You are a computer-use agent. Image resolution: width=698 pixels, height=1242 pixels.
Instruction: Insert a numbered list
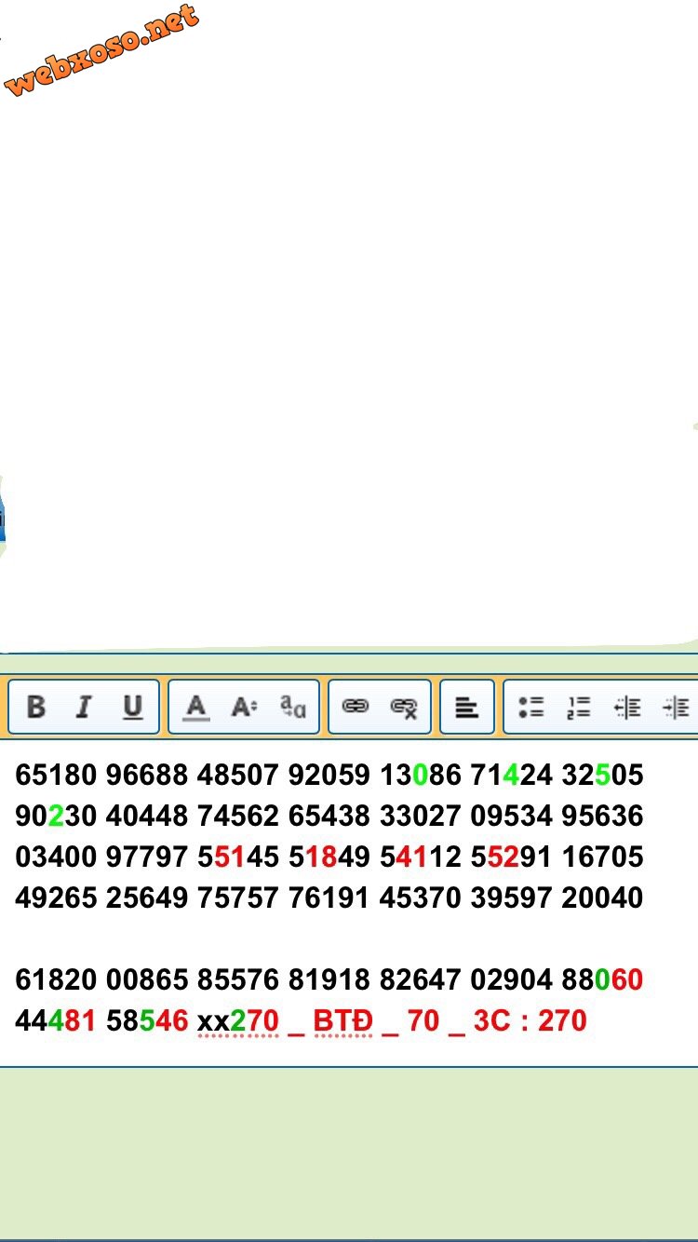pos(579,708)
